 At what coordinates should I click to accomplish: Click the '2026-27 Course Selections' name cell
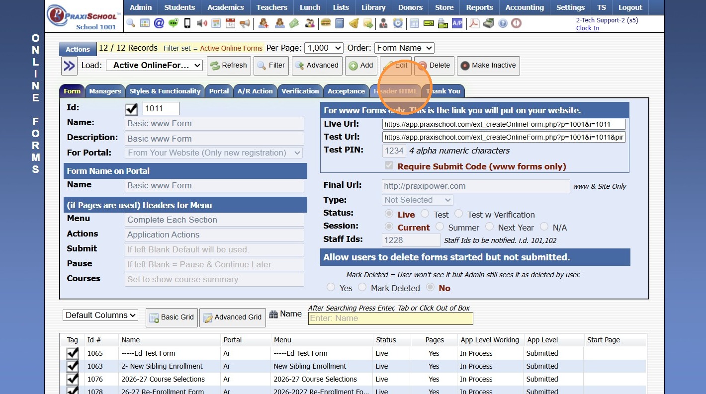170,379
